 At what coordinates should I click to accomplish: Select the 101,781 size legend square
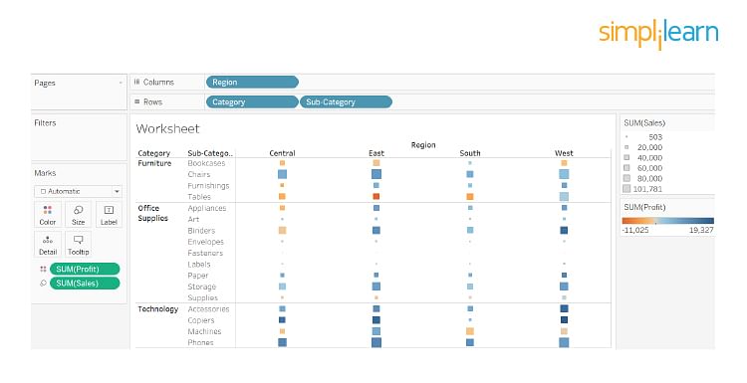(626, 189)
